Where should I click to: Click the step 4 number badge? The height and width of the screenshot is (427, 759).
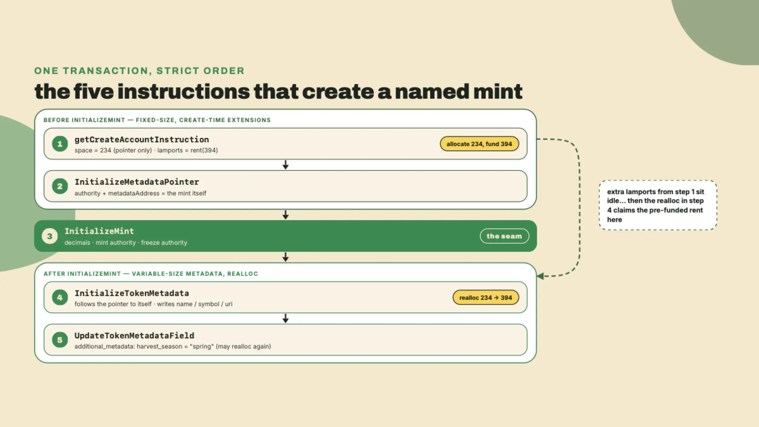point(60,297)
